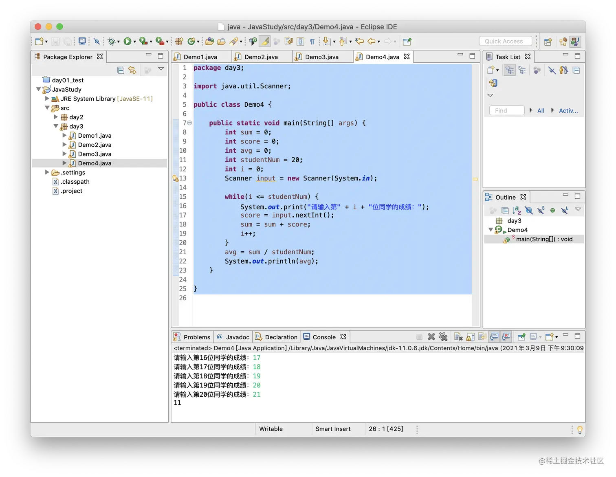Viewport: 616px width, 477px height.
Task: Expand the day2 package node
Action: click(x=56, y=117)
